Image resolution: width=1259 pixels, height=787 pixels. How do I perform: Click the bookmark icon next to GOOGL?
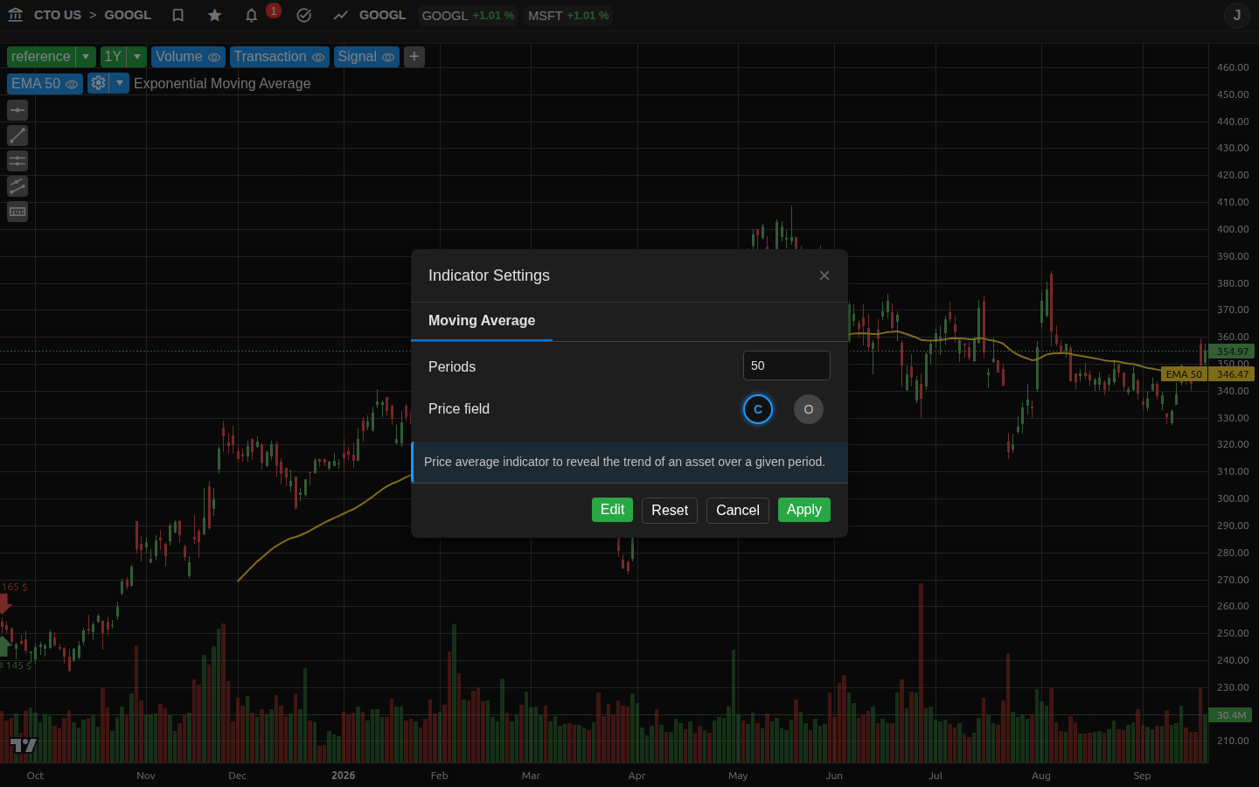(x=178, y=15)
